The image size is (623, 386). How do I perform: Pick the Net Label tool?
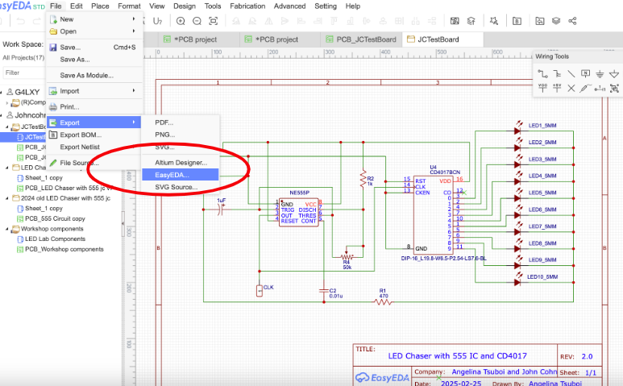[586, 73]
